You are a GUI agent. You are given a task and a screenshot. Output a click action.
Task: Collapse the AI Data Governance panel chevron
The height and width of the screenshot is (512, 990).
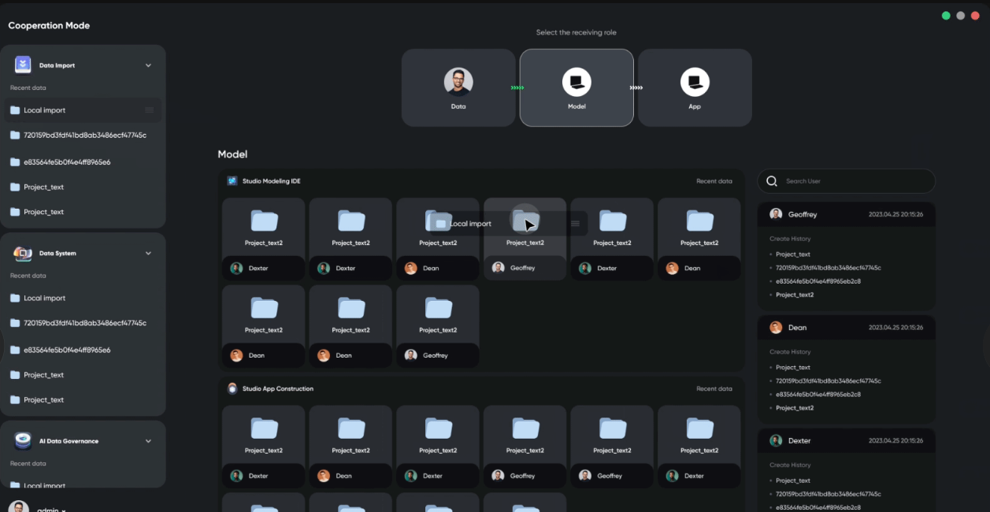click(148, 441)
